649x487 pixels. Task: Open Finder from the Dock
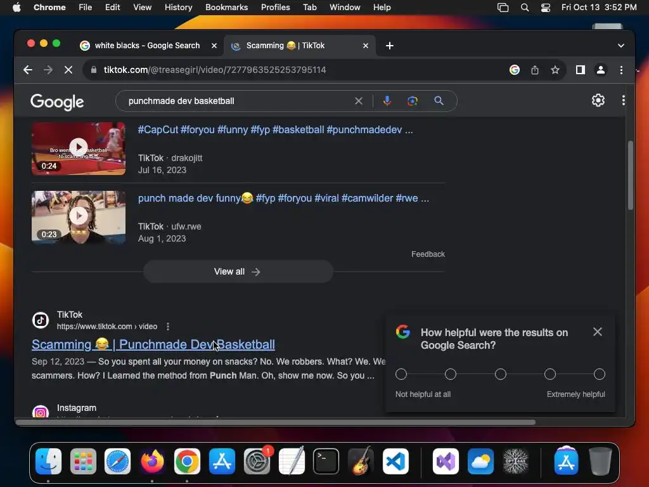point(48,462)
